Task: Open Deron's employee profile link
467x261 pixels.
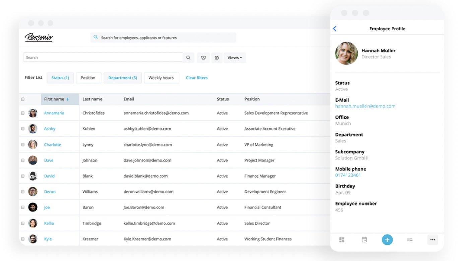Action: pyautogui.click(x=50, y=192)
